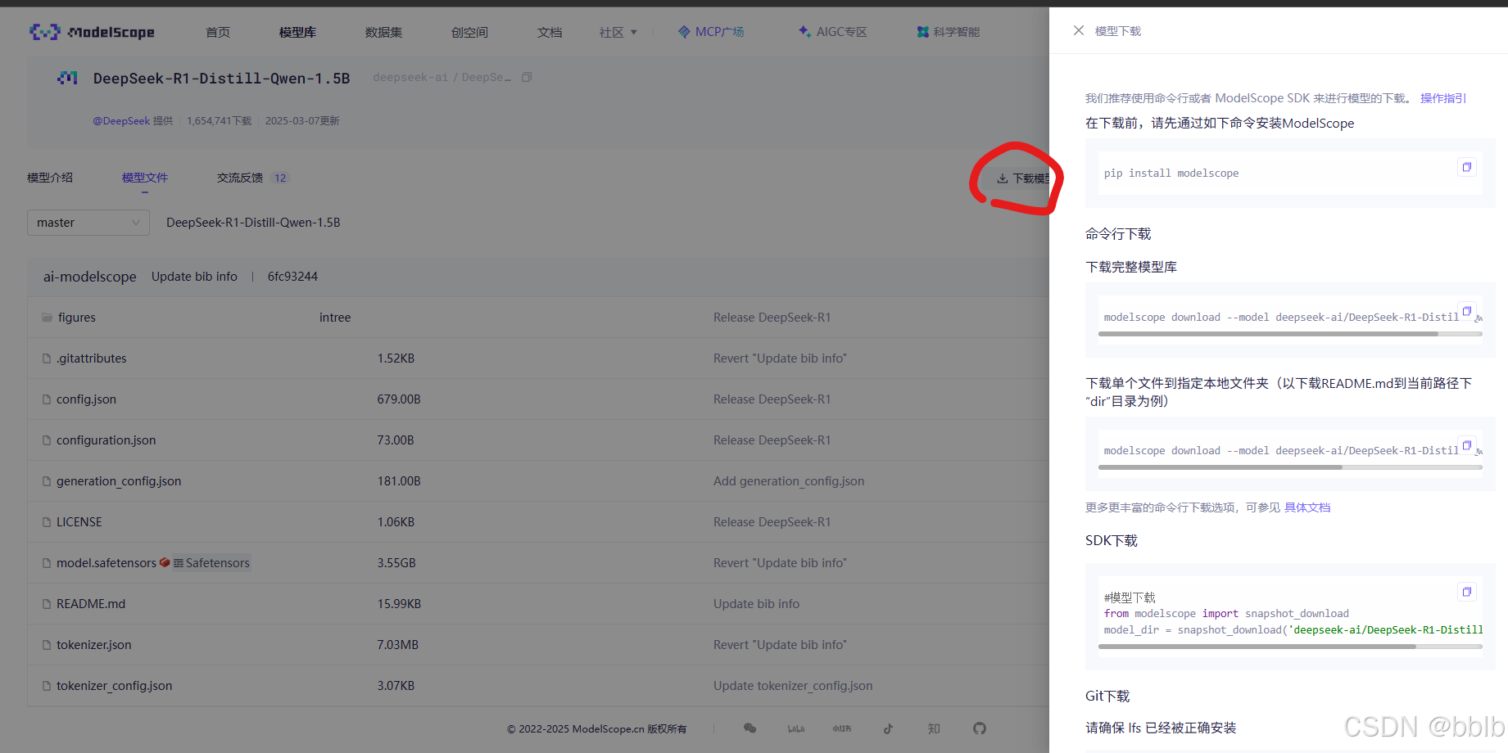This screenshot has height=753, width=1508.
Task: Click the 1,654,741下载 download count
Action: pyautogui.click(x=219, y=121)
